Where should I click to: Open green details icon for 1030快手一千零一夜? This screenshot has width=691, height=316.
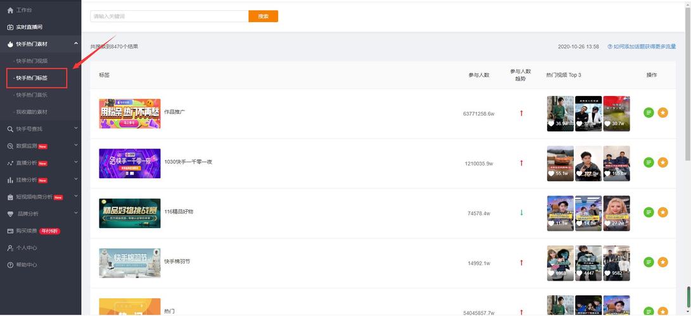tap(649, 162)
